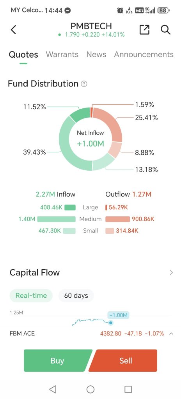181x399 pixels.
Task: Go to the Announcements tab
Action: pos(144,55)
